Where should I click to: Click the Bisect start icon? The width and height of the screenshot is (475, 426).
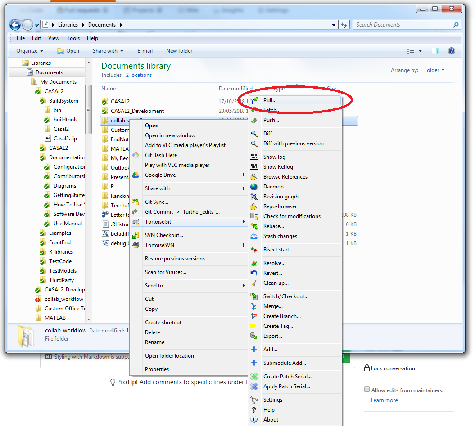click(x=254, y=250)
